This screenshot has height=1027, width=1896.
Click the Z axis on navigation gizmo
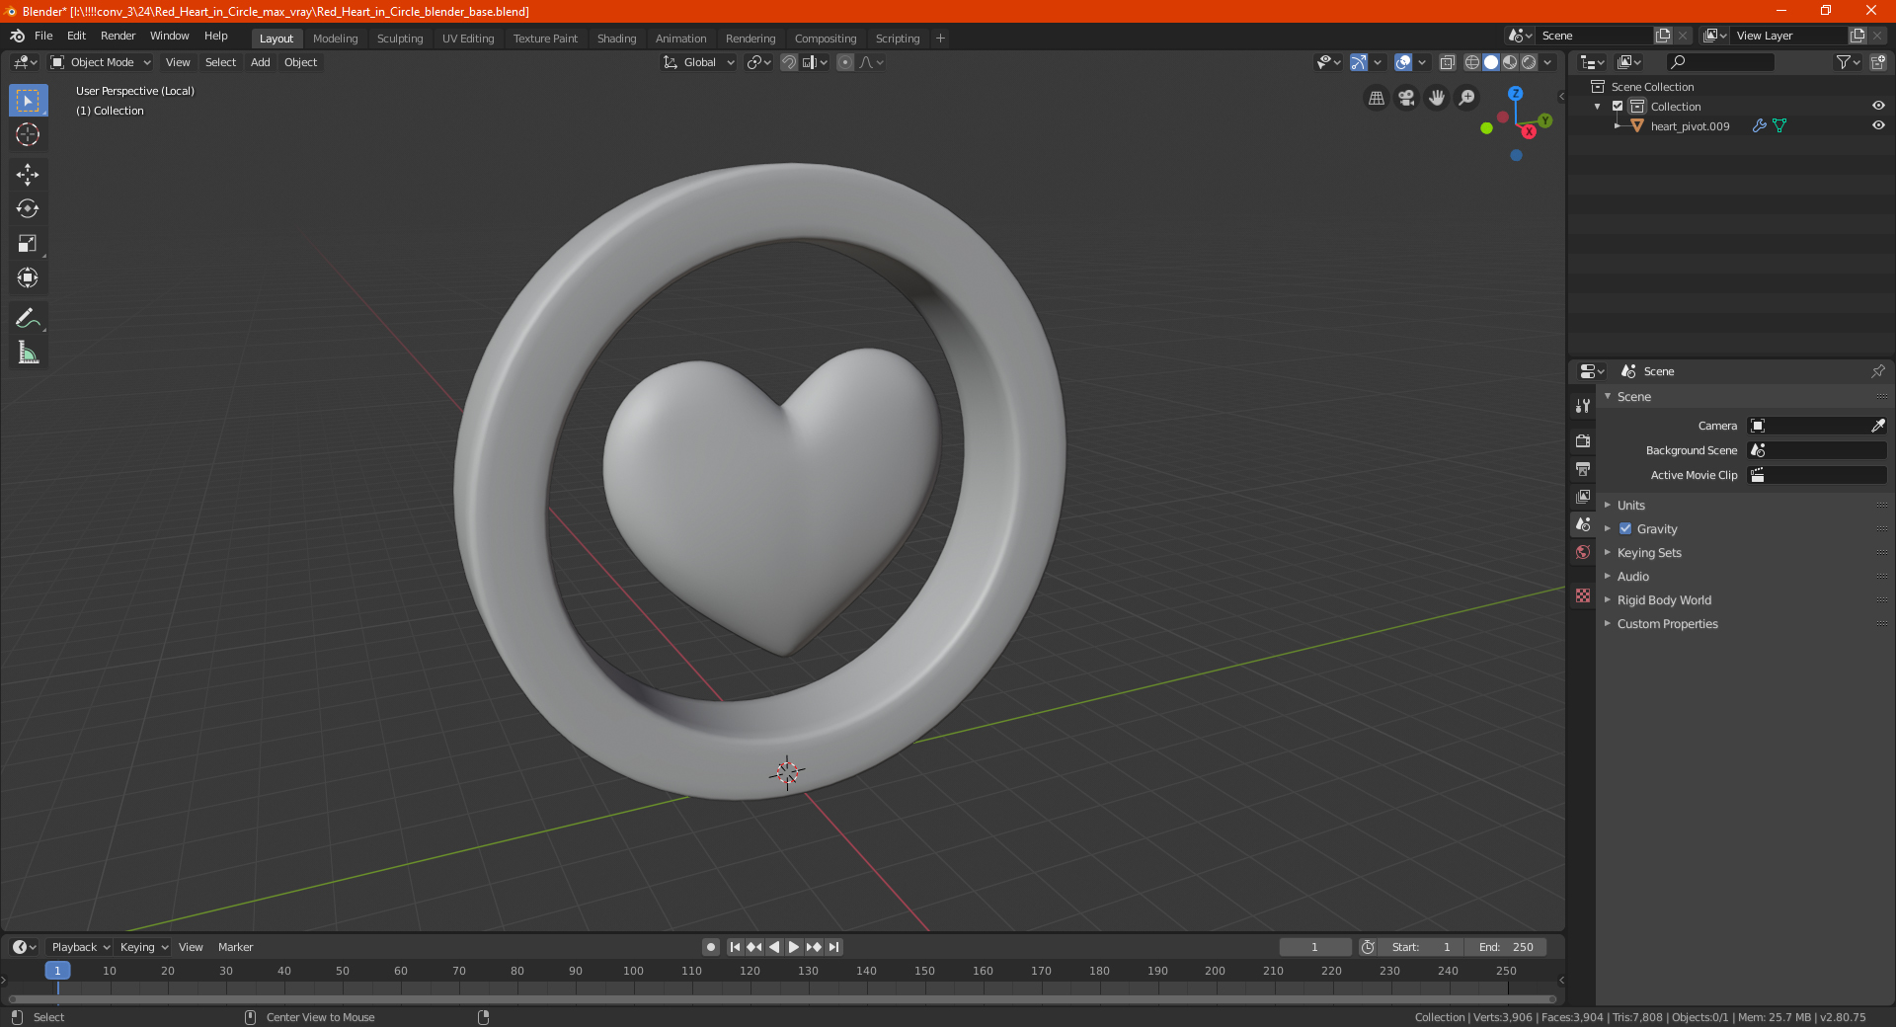coord(1515,94)
